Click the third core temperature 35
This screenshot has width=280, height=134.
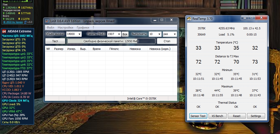(x=236, y=48)
